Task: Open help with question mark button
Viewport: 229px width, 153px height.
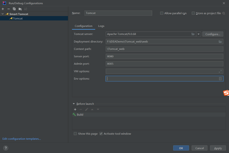Action: pos(6,148)
